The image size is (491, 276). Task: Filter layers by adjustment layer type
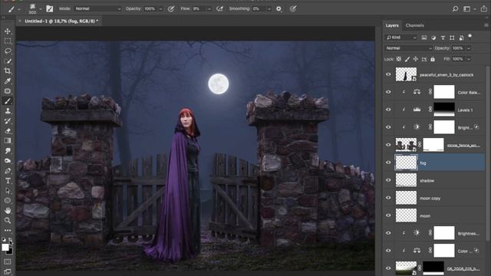pyautogui.click(x=433, y=38)
